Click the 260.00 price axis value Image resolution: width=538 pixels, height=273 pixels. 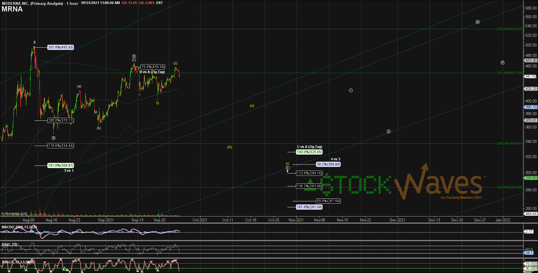(x=531, y=208)
